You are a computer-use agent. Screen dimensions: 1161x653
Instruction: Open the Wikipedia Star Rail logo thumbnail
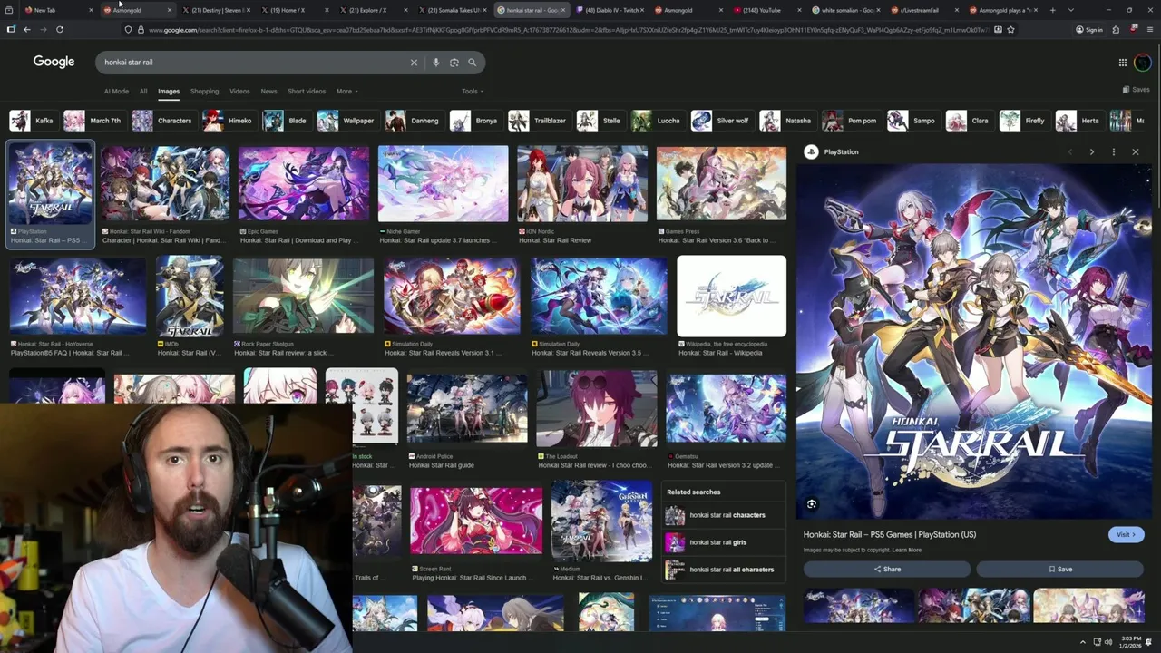click(x=731, y=297)
